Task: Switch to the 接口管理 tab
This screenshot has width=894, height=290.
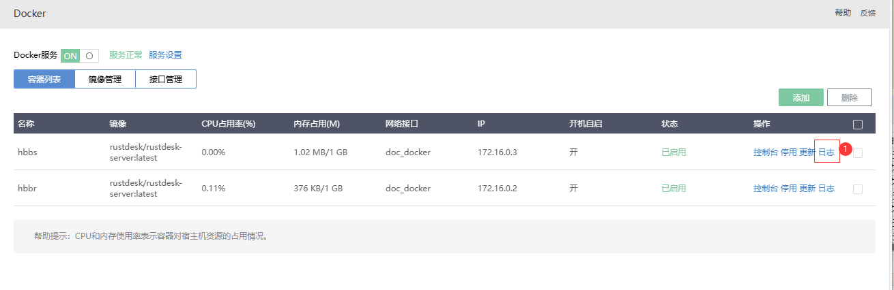Action: pyautogui.click(x=166, y=79)
